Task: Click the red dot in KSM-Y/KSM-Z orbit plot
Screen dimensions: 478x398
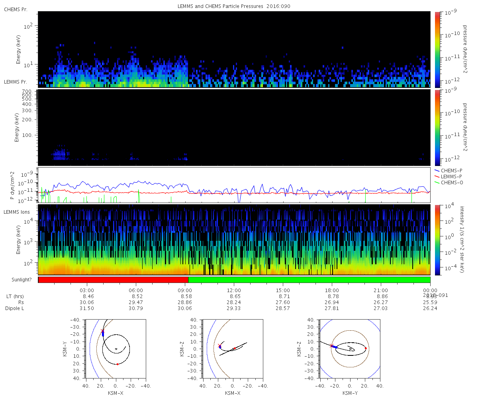Action: click(365, 348)
